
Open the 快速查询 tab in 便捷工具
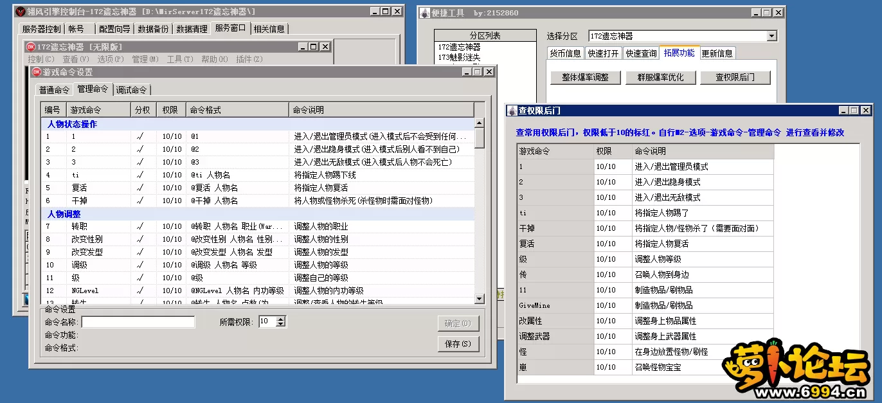pyautogui.click(x=642, y=53)
